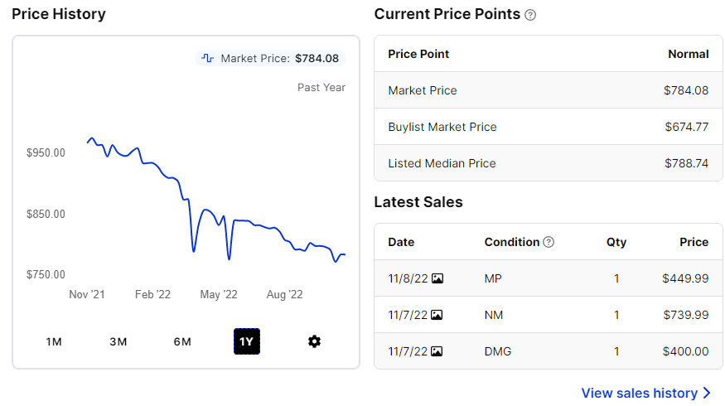The image size is (725, 406).
Task: Click the Price column header in Latest Sales
Action: click(x=694, y=242)
